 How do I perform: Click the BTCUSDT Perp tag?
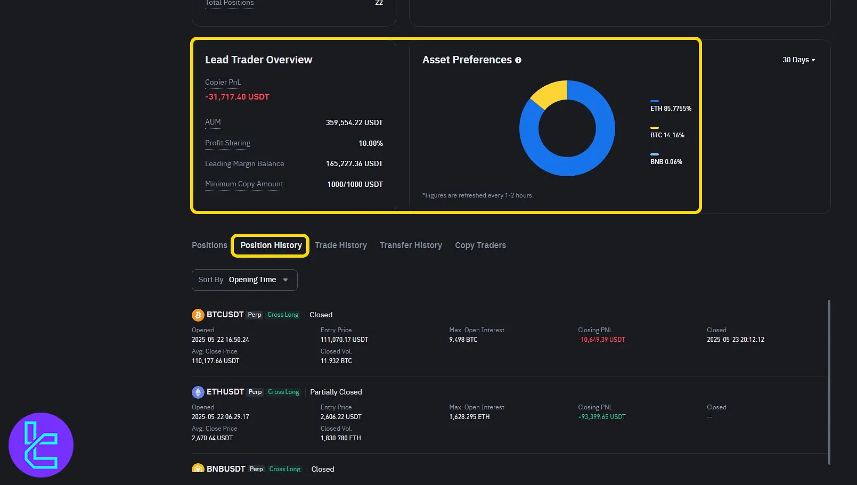(255, 315)
